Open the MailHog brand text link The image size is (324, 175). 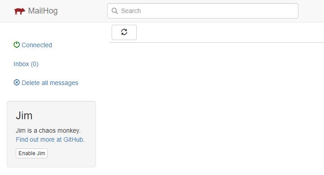[43, 11]
